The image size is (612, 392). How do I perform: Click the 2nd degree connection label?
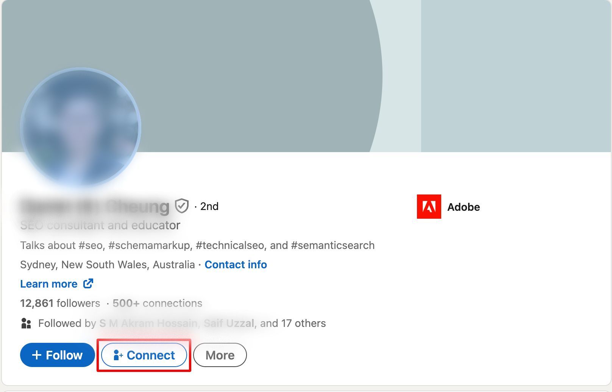coord(208,206)
